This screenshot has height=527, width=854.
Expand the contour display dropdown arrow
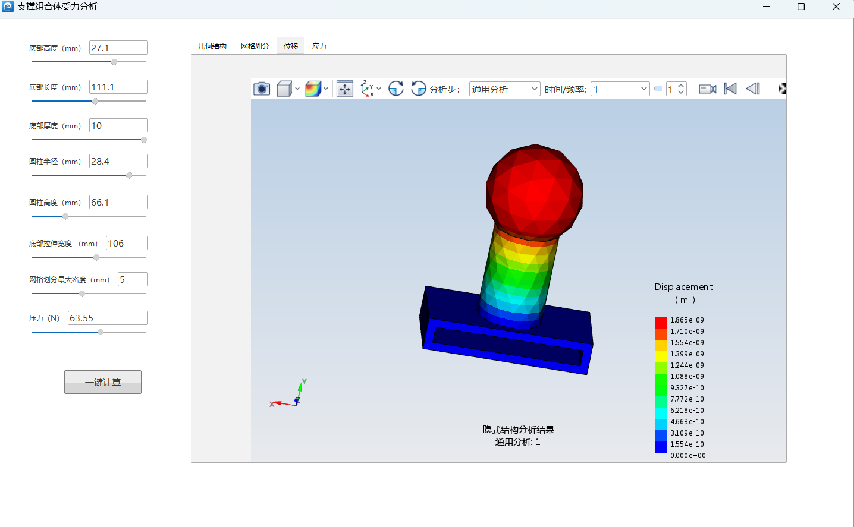click(326, 89)
